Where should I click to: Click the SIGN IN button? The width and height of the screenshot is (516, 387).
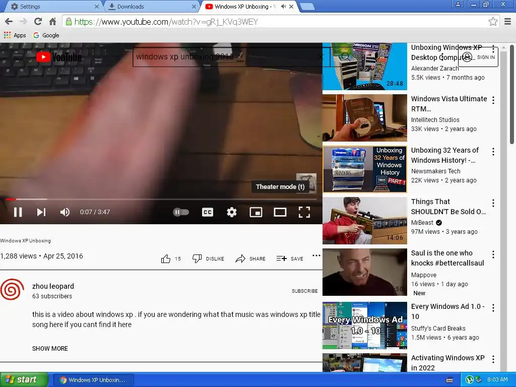click(478, 57)
